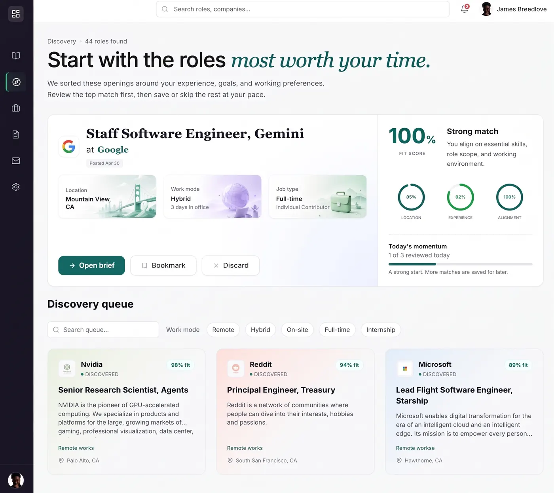The height and width of the screenshot is (493, 554).
Task: Click the Microsoft company logo
Action: [x=404, y=368]
